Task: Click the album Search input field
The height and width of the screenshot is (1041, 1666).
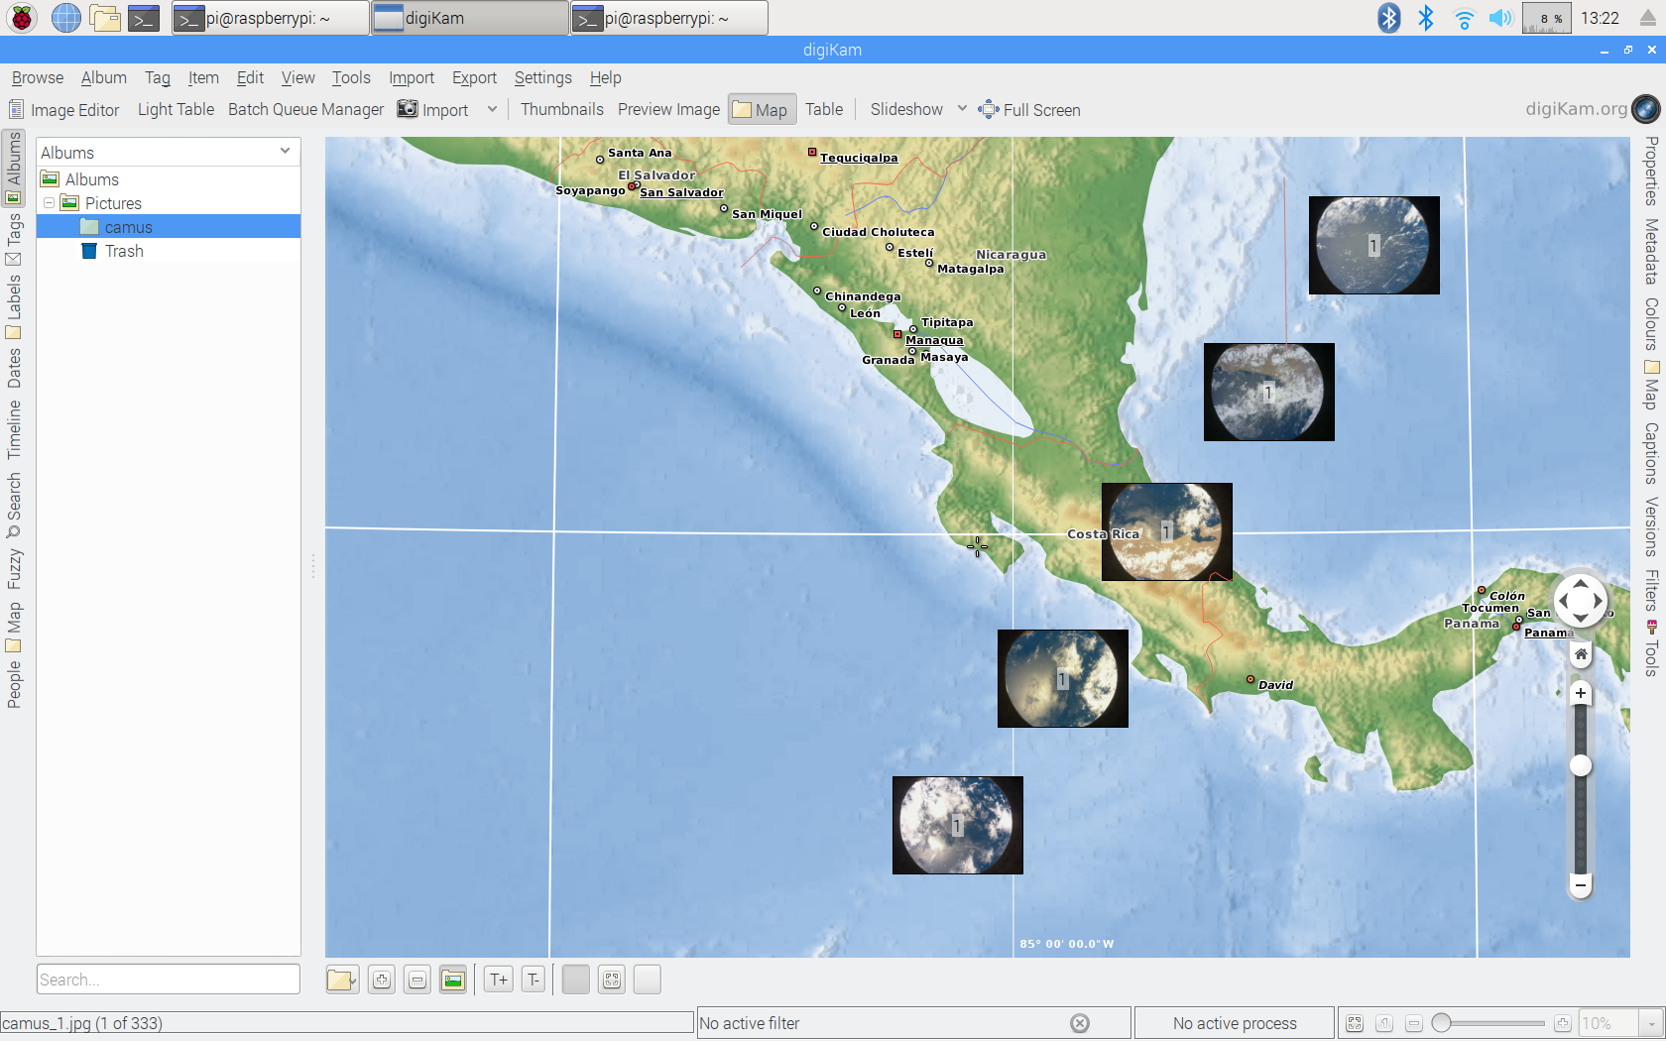Action: point(169,980)
